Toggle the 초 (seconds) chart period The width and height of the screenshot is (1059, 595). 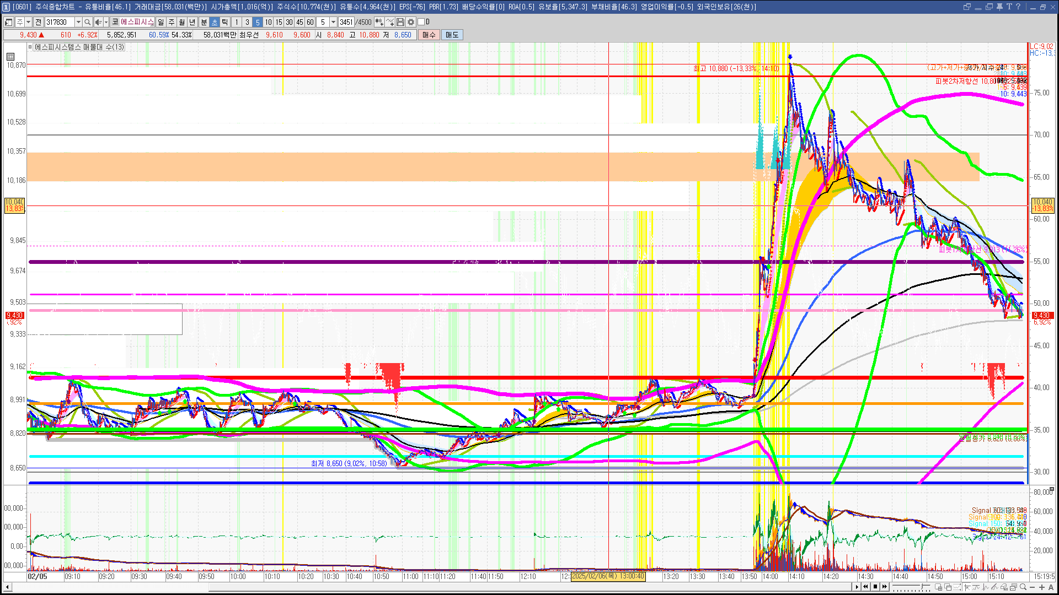[x=215, y=22]
